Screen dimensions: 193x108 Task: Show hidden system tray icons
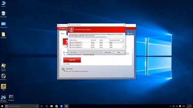170,106
